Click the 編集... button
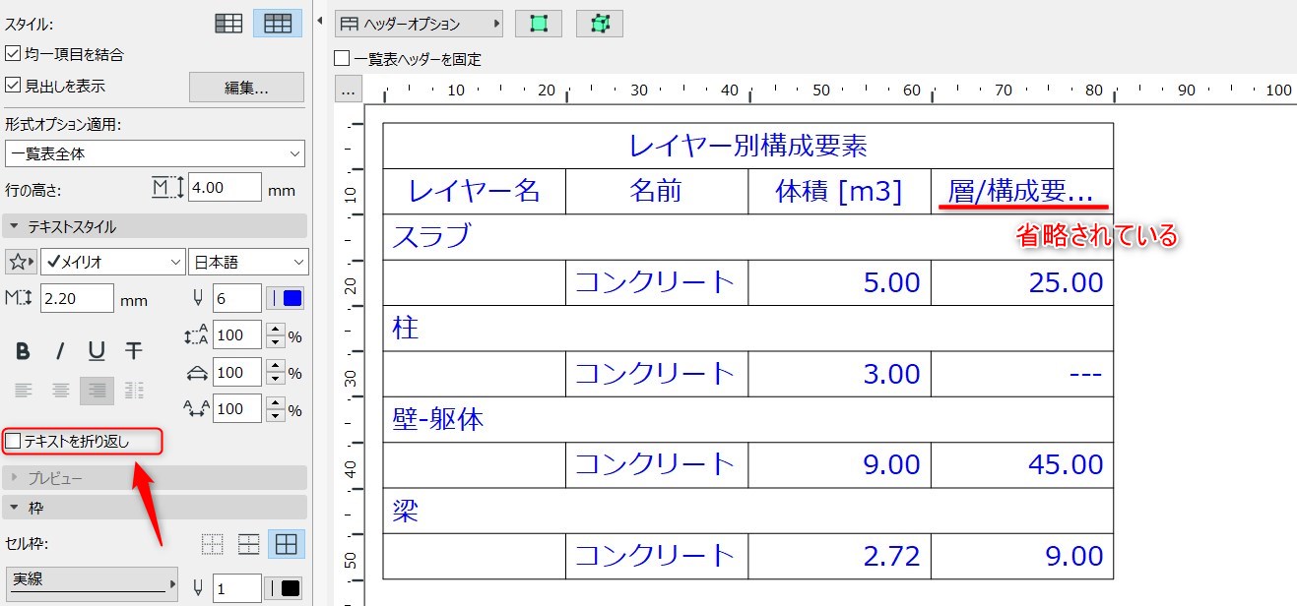Screen dimensions: 1297x606 click(x=246, y=88)
